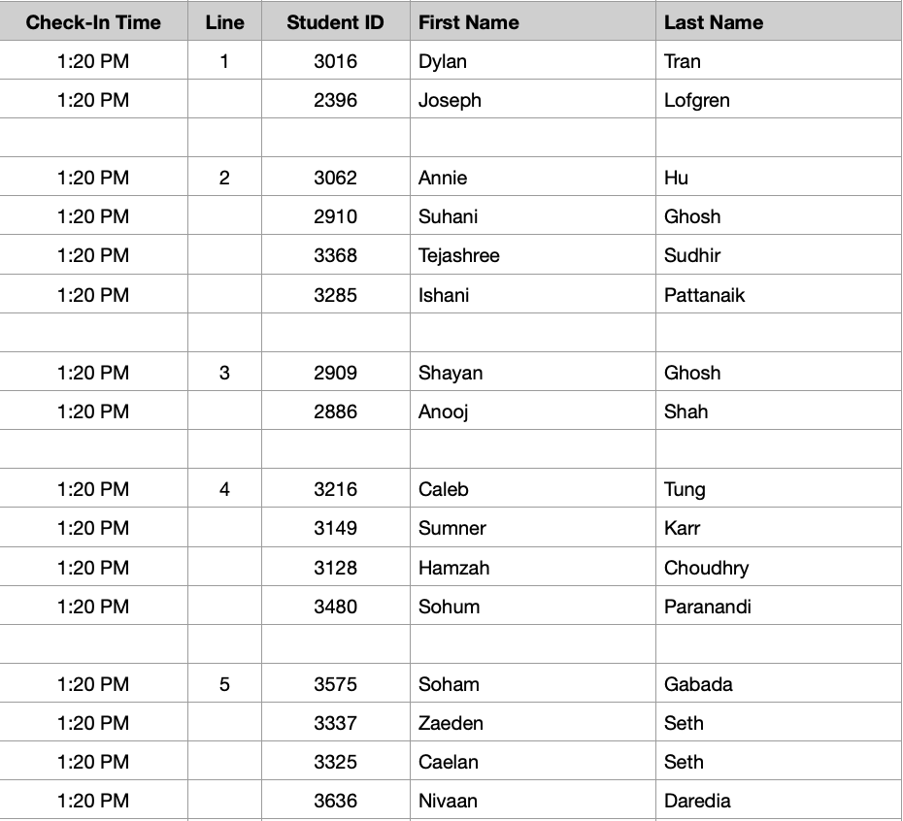Select the Daredia last name cell
This screenshot has width=903, height=821.
pos(779,801)
